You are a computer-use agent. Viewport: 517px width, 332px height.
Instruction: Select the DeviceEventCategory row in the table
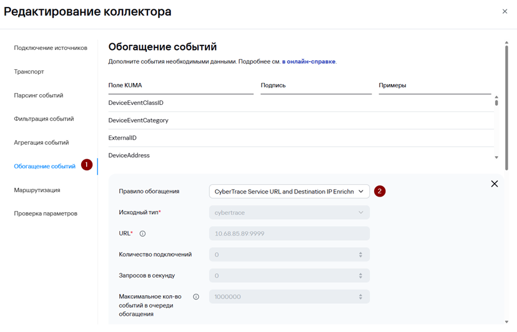[x=301, y=120]
